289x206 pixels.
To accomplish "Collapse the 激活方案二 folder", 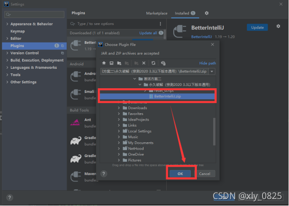I will 135,79.
